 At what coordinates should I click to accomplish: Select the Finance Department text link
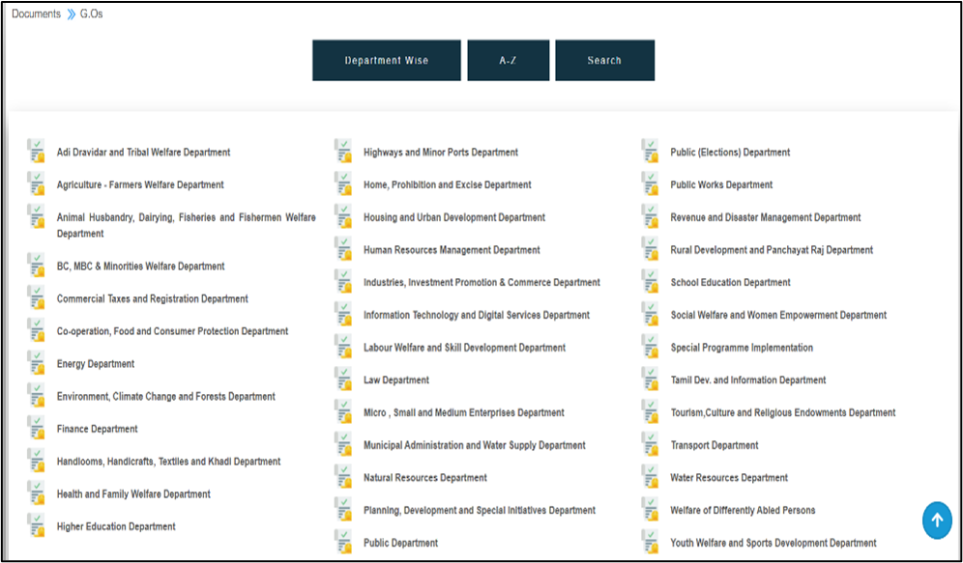97,429
